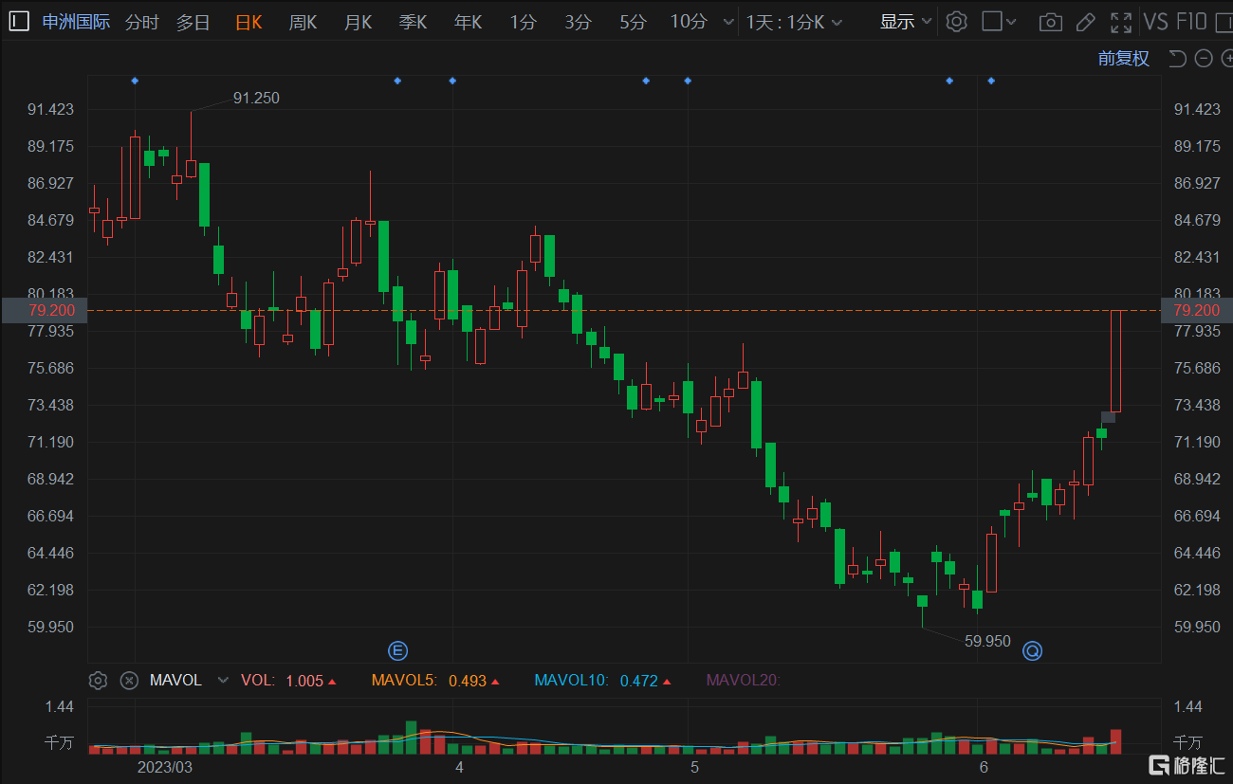Toggle 前复权 price adjustment mode
Viewport: 1233px width, 784px height.
coord(1124,59)
